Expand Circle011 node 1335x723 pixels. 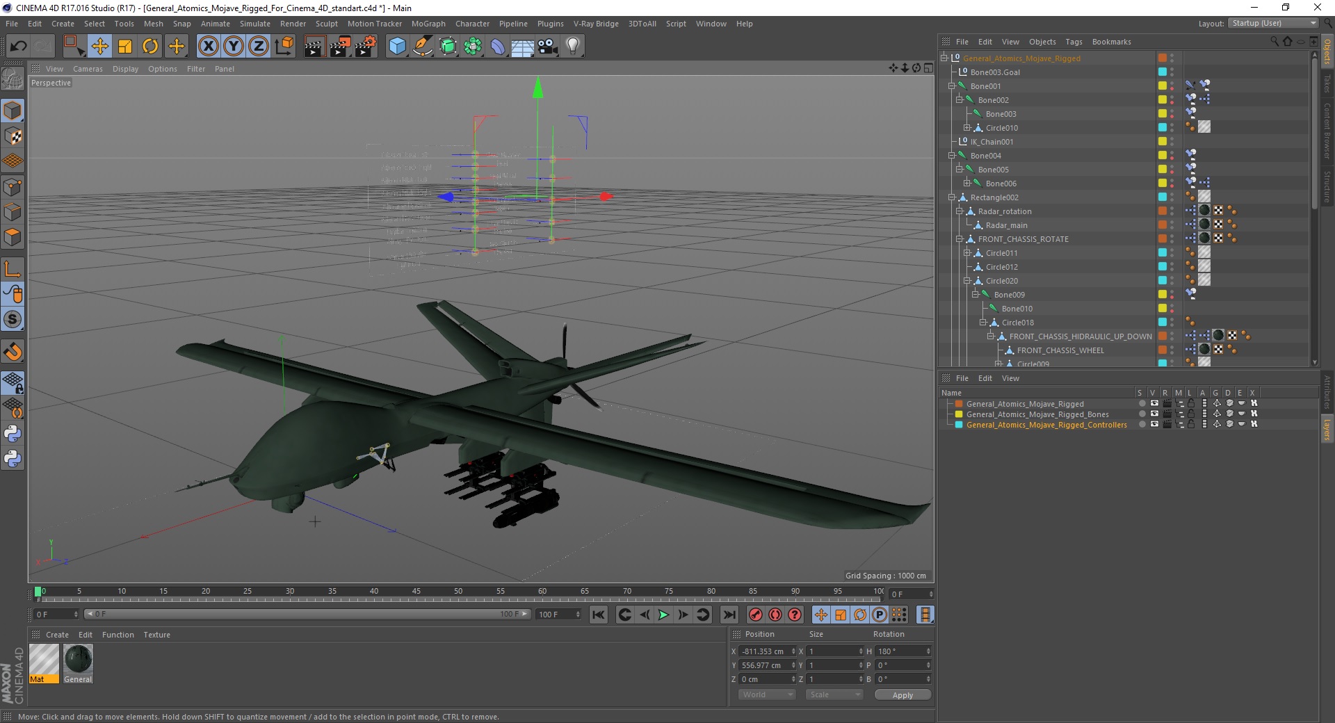[x=967, y=253]
